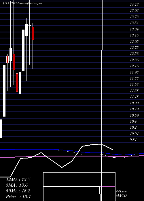Image resolution: width=144 pixels, height=201 pixels.
Task: Click the '50MA : 13.2' readout
Action: 18,191
